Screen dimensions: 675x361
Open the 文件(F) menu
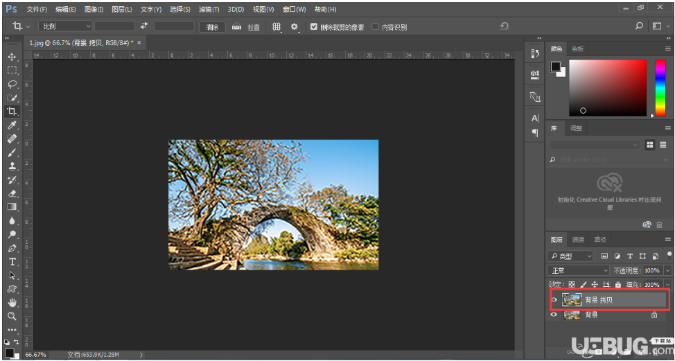38,9
